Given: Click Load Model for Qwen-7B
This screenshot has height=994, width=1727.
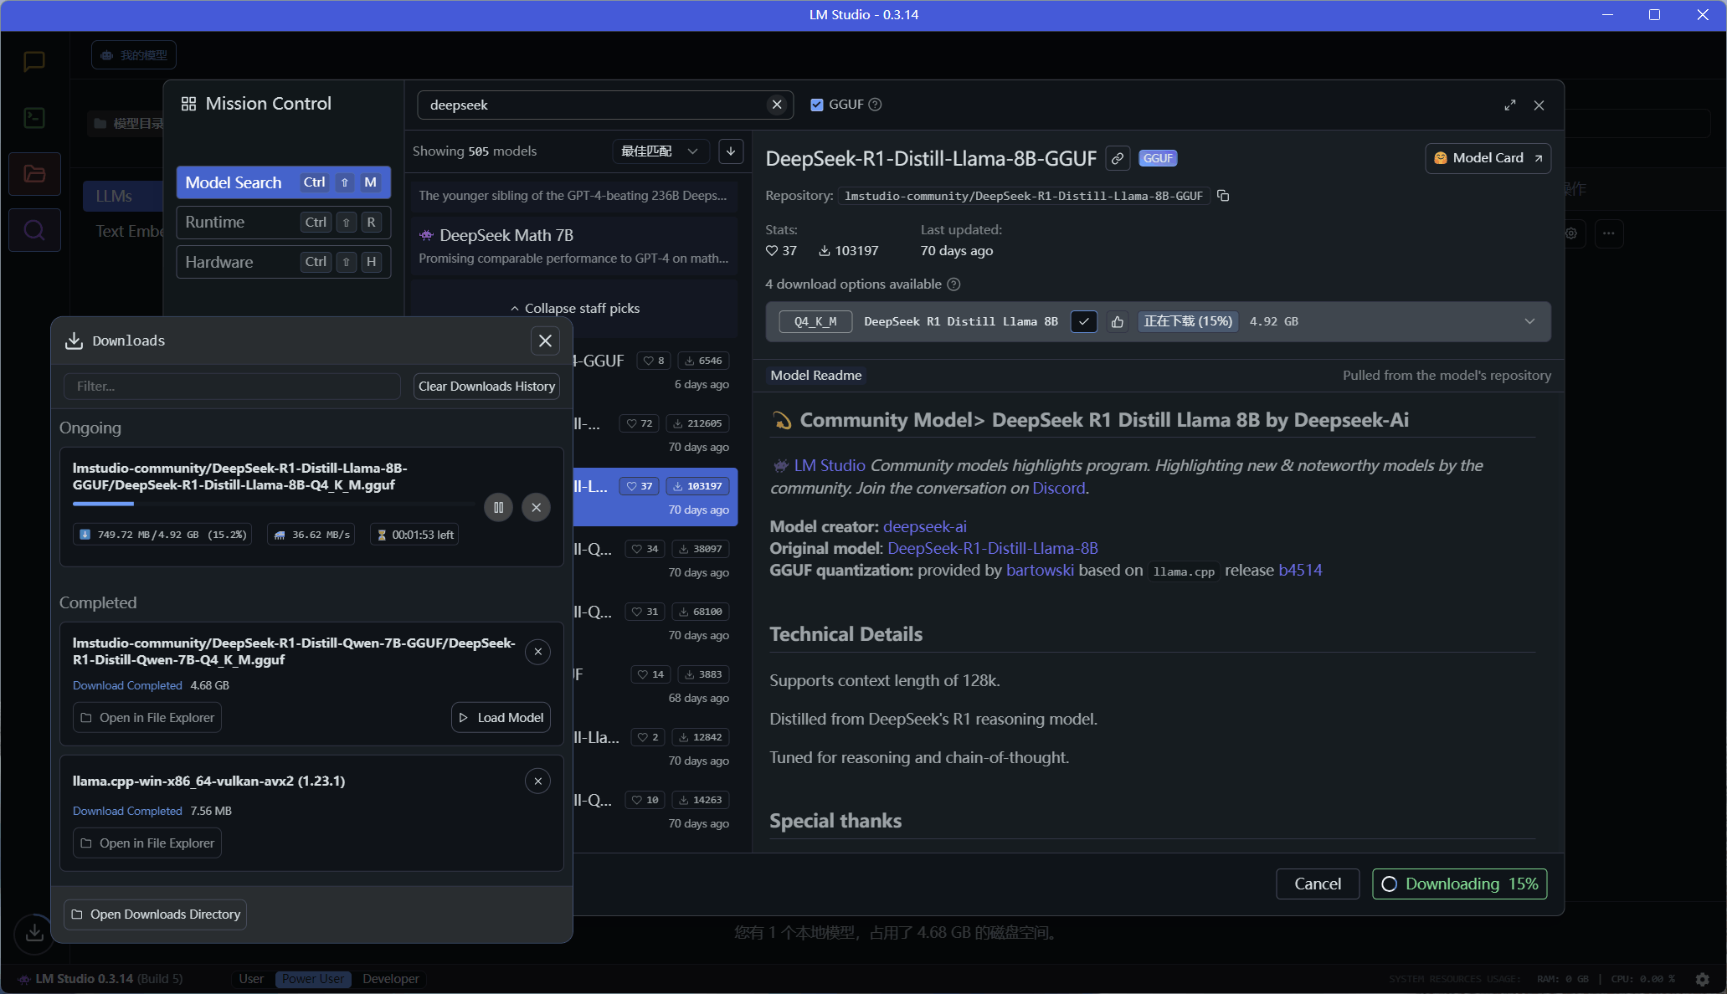Looking at the screenshot, I should (x=501, y=718).
